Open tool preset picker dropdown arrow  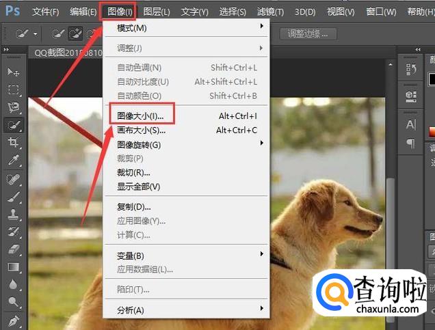[x=36, y=34]
